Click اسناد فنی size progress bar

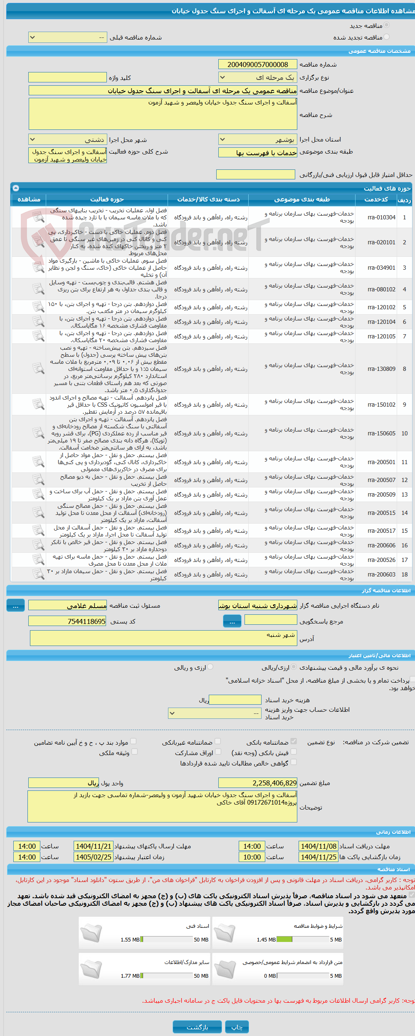click(167, 939)
